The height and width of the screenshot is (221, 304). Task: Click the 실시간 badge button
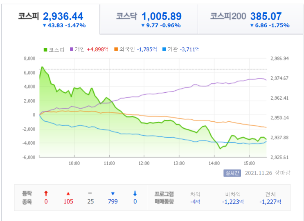[x=232, y=173]
